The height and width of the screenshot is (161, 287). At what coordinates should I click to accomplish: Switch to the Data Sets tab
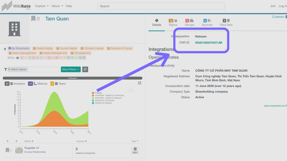[226, 23]
